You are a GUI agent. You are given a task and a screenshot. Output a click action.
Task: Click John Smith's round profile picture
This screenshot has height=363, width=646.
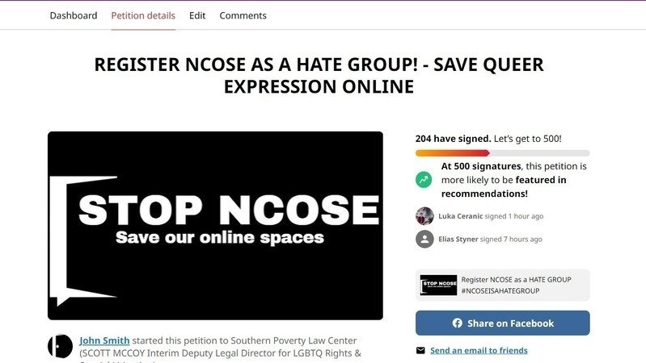60,346
